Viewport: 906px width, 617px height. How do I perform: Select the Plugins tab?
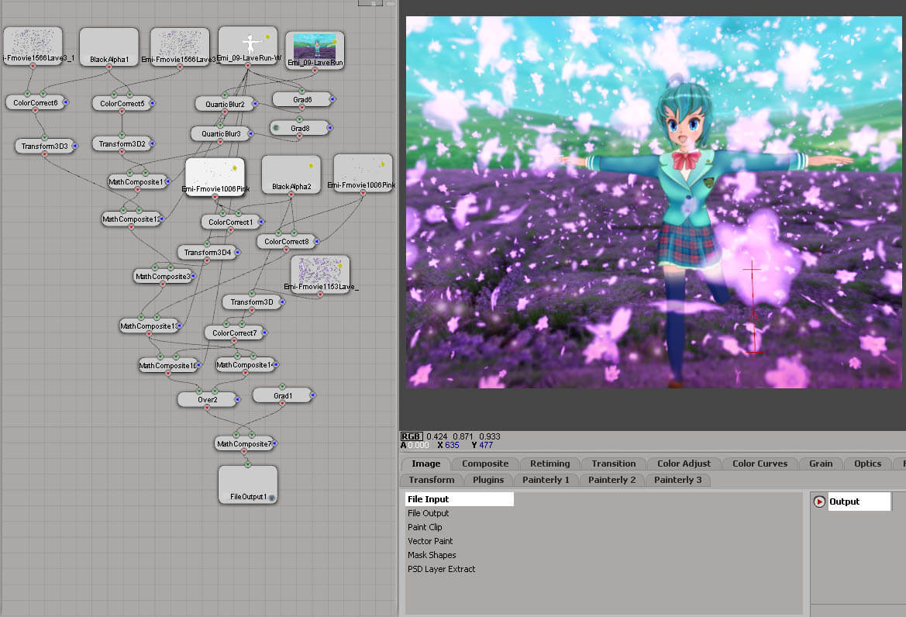[488, 480]
